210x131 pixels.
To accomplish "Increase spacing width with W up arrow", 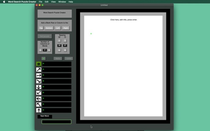I will click(x=59, y=41).
